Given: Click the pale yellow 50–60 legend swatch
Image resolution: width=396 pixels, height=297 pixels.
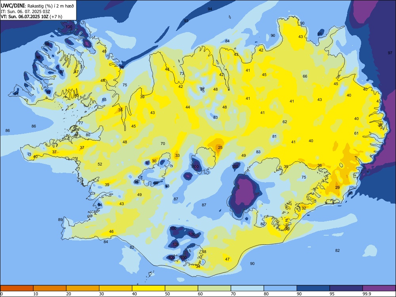Looking at the screenshot, I should click(x=181, y=288).
